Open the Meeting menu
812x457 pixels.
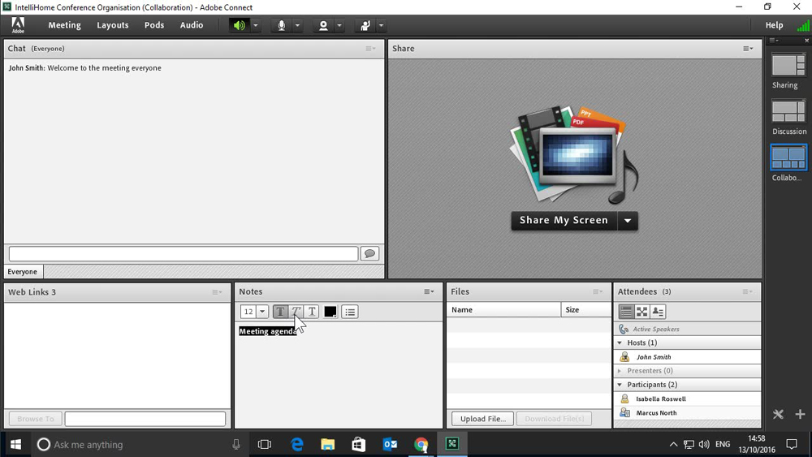click(64, 25)
